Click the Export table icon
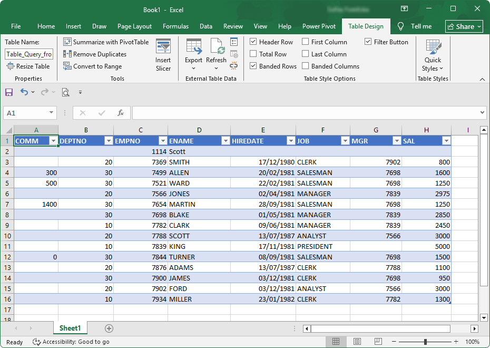This screenshot has width=490, height=348. (193, 46)
